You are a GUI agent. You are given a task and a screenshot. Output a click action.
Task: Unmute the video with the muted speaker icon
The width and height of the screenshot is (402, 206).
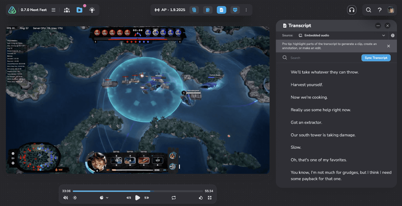click(x=66, y=198)
